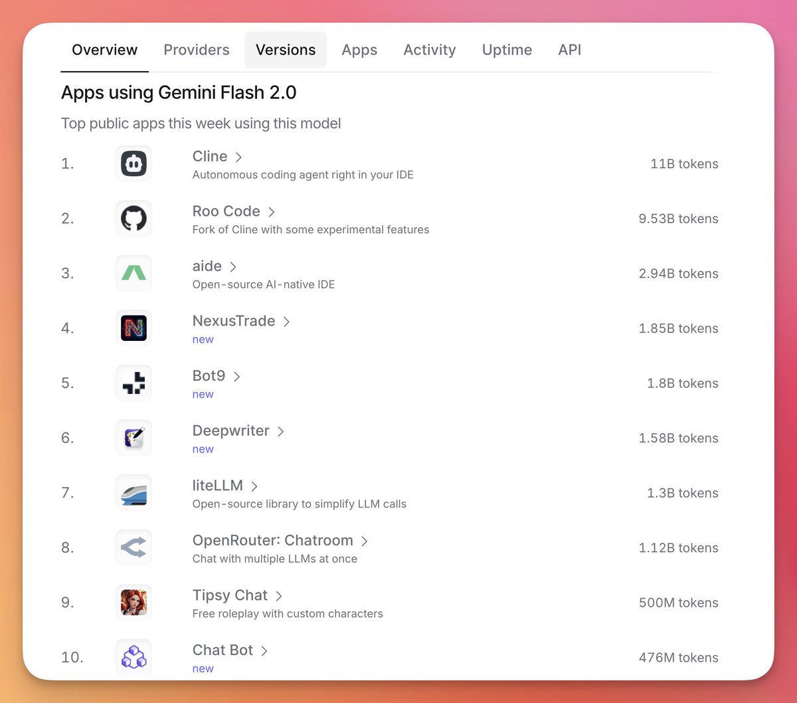Open the chevron next to Deepwriter

[280, 431]
